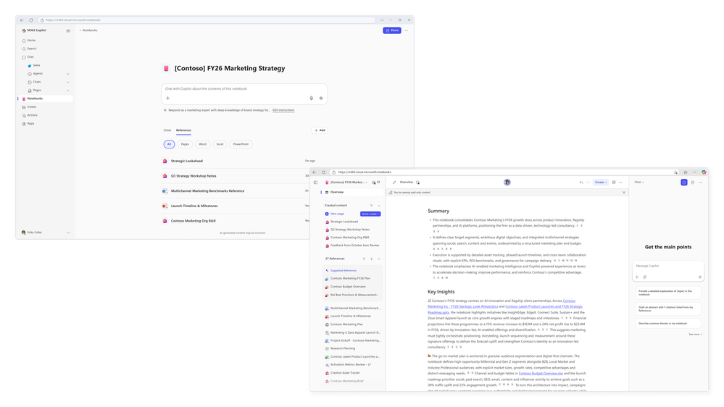Expand the Agents section chevron
Screen dimensions: 724x407
pyautogui.click(x=68, y=74)
